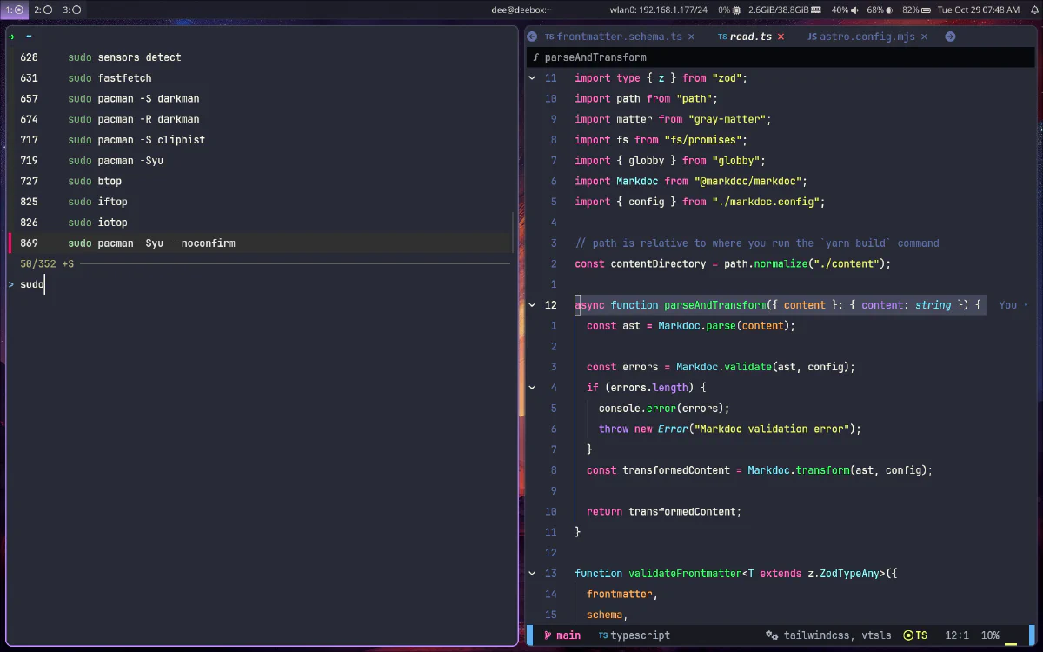The width and height of the screenshot is (1043, 652).
Task: Collapse the validateFrontmatter fold chevron
Action: (x=532, y=574)
